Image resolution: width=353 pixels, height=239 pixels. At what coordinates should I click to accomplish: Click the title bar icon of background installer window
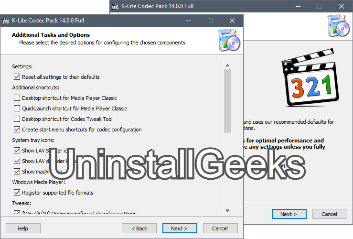click(x=115, y=6)
